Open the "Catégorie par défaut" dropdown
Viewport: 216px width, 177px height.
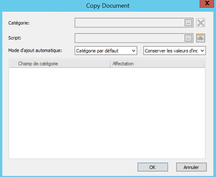pyautogui.click(x=106, y=51)
